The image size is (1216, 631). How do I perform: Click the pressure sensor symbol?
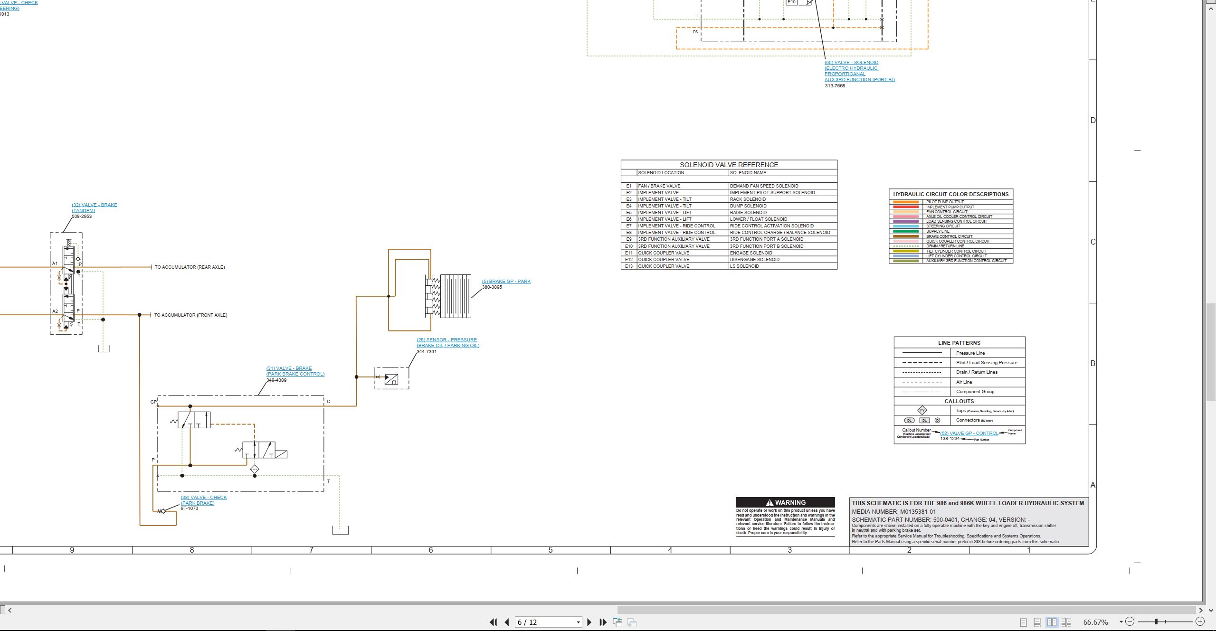(391, 378)
